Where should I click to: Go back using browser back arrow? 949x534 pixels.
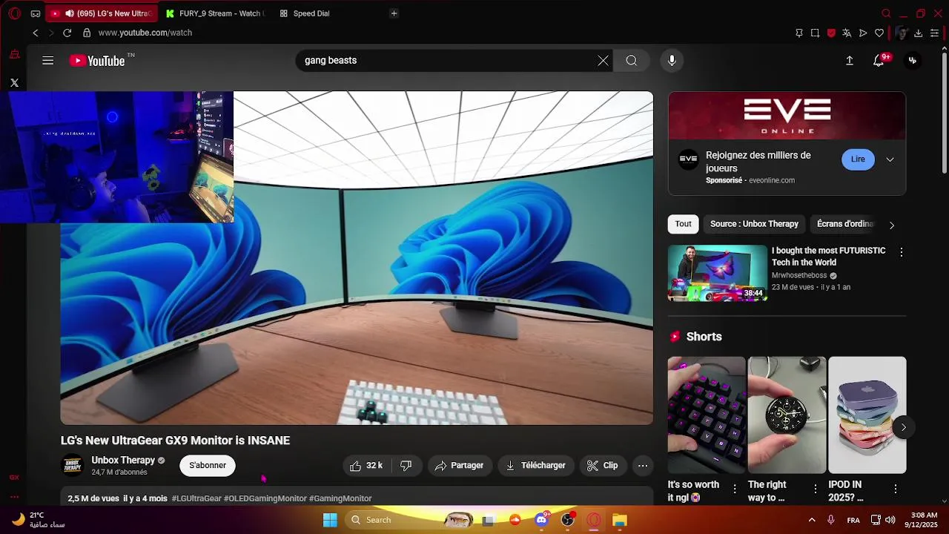tap(35, 33)
